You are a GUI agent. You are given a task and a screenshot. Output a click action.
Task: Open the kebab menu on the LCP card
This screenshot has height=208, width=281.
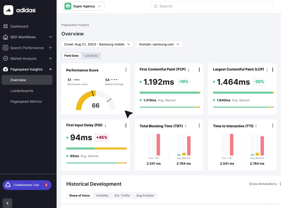(272, 69)
